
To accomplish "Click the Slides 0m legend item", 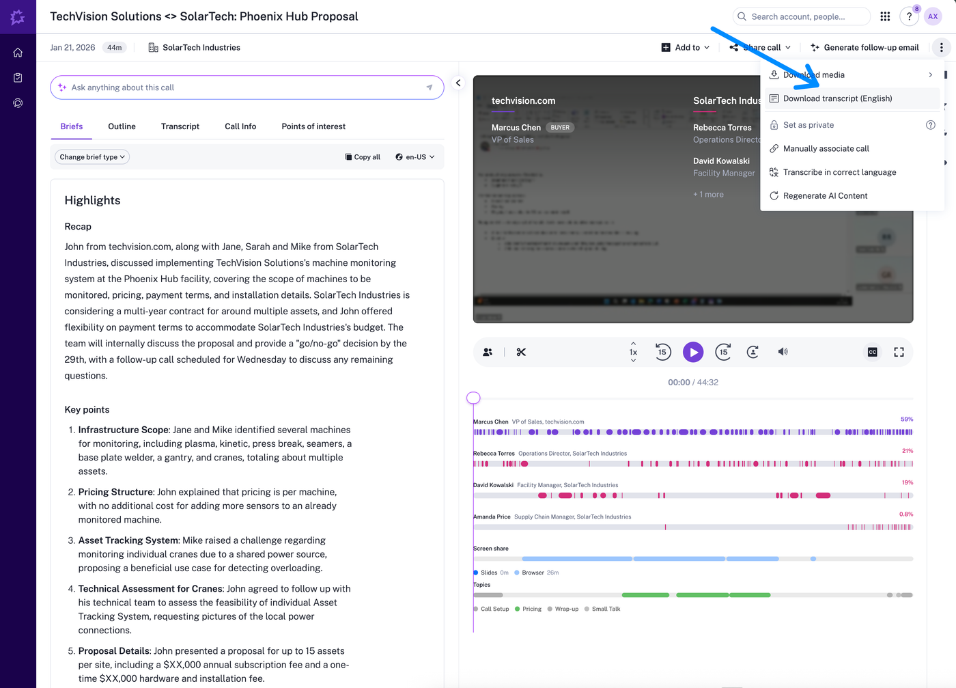I will click(x=491, y=573).
